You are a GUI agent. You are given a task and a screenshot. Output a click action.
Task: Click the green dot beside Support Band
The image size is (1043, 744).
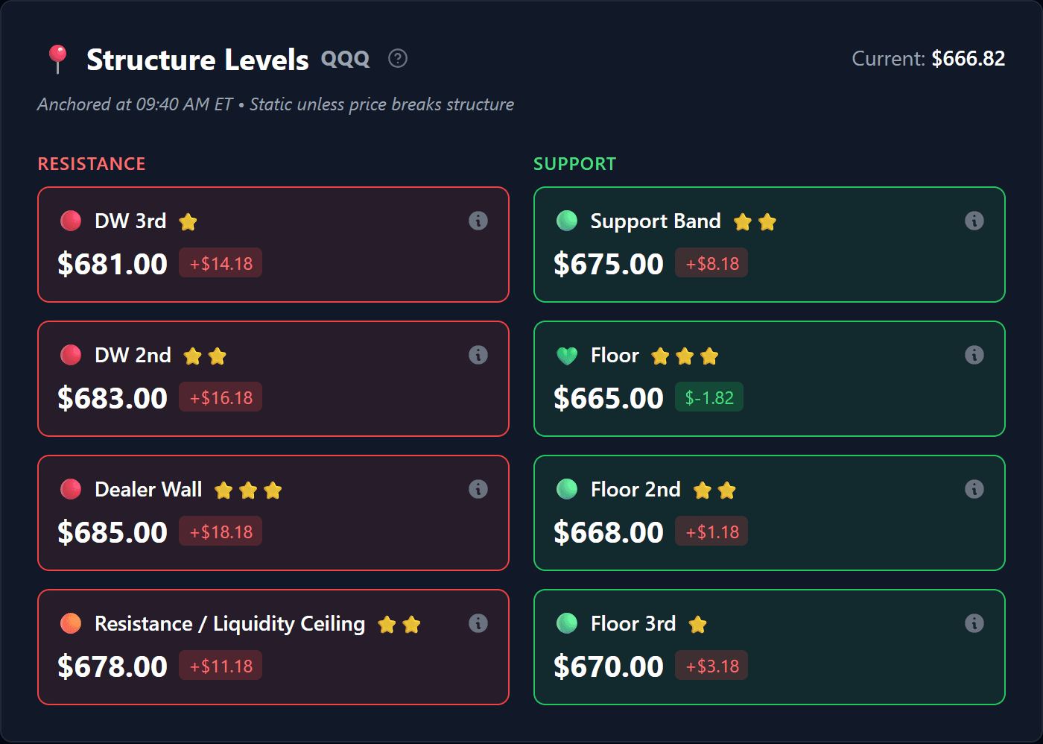point(567,221)
